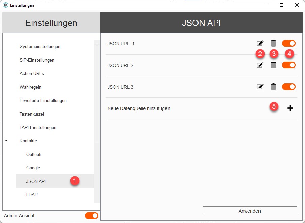Remove JSON URL 2 via trash icon
The width and height of the screenshot is (305, 223).
pos(273,65)
